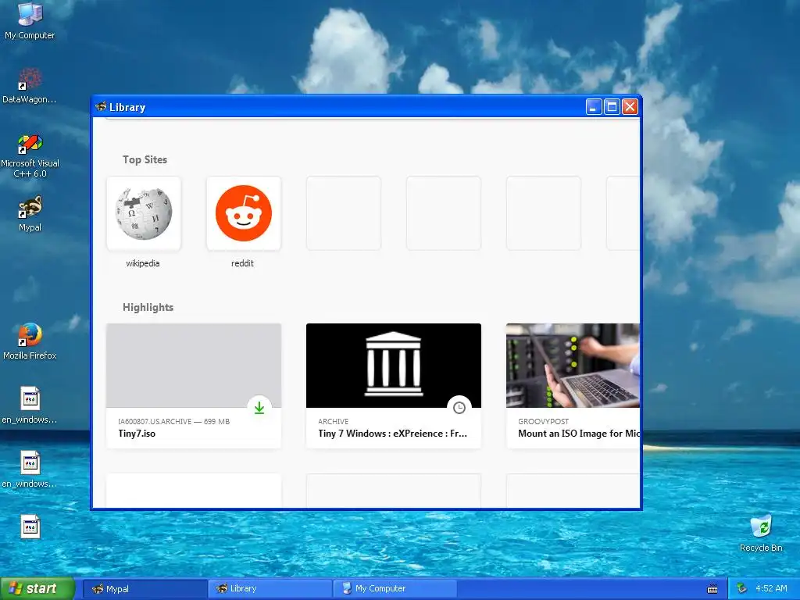The image size is (800, 600).
Task: Click the taskbar clock showing 4:52 AM
Action: pos(771,589)
